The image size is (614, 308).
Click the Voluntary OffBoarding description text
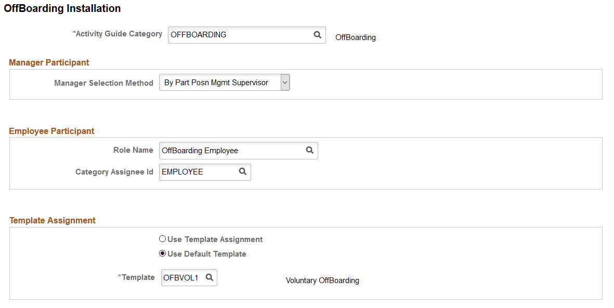[322, 280]
